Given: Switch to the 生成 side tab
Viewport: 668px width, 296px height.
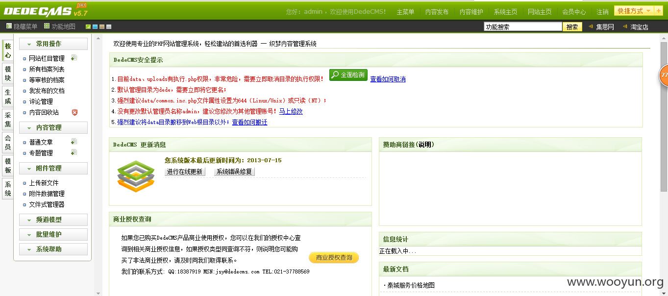Looking at the screenshot, I should click(8, 97).
